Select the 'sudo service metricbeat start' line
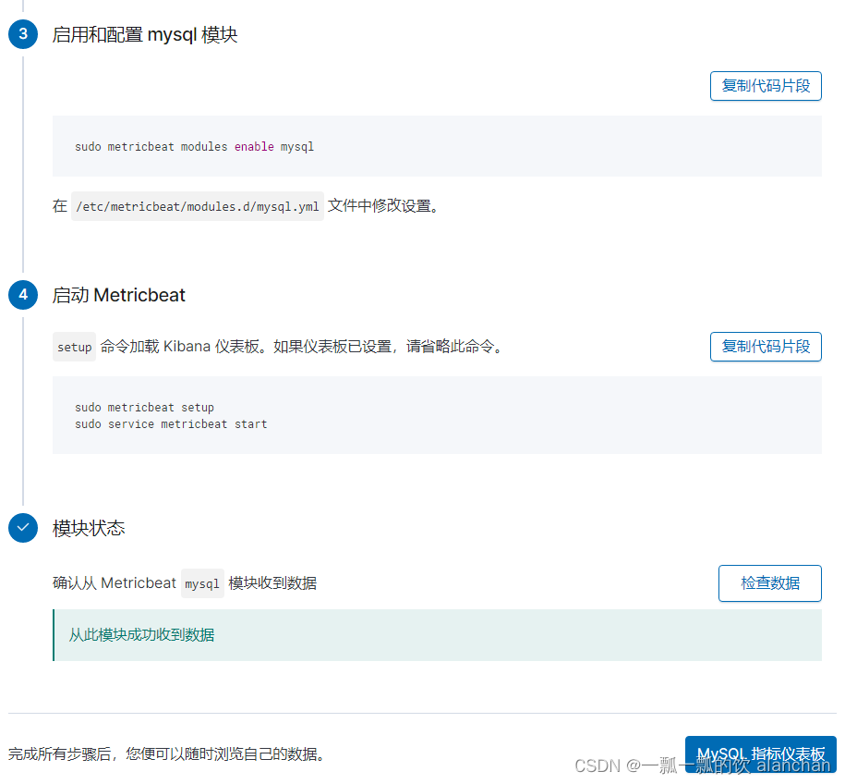The image size is (845, 784). [x=171, y=424]
